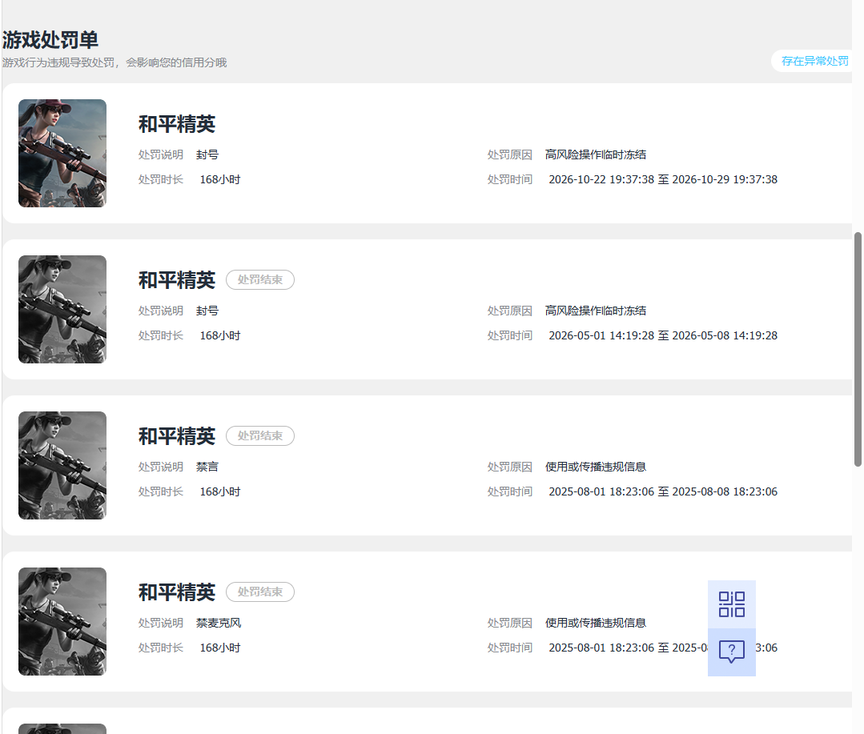The height and width of the screenshot is (734, 864).
Task: Click 和平精英 title of the 2026-10-22 penalty
Action: (x=177, y=124)
